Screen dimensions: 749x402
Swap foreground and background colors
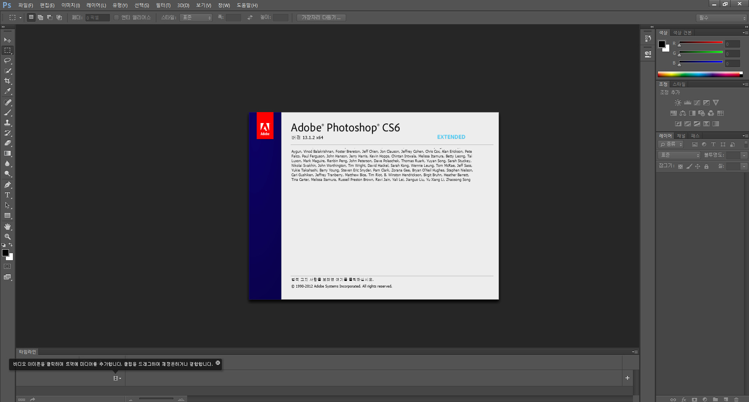click(x=11, y=245)
